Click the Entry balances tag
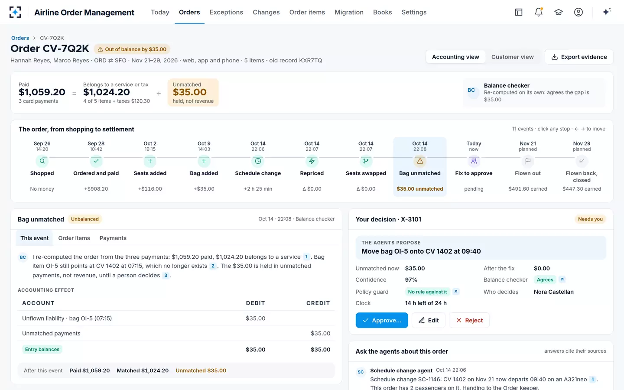The width and height of the screenshot is (624, 390). point(42,349)
